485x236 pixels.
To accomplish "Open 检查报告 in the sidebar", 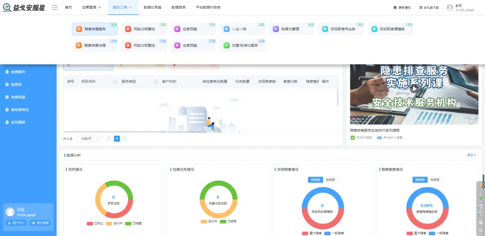I will 18,72.
